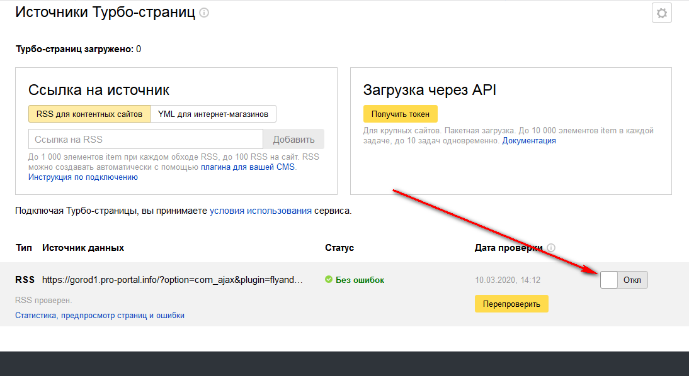The image size is (689, 376).
Task: Open Инструкция по подключению link
Action: point(83,177)
